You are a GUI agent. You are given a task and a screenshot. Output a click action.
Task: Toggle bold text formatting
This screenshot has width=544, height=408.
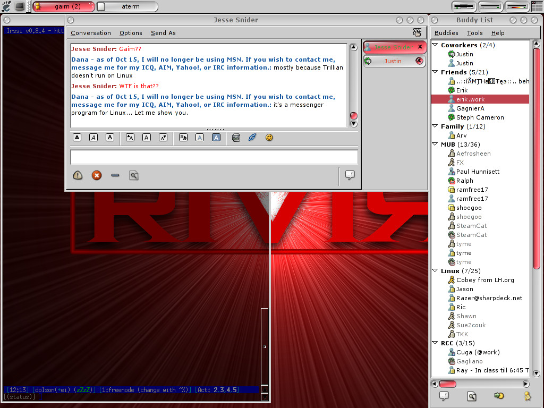click(x=77, y=138)
